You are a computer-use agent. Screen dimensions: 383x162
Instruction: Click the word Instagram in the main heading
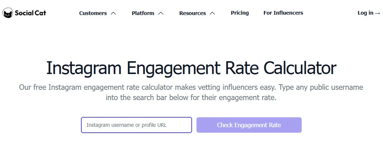click(x=84, y=68)
